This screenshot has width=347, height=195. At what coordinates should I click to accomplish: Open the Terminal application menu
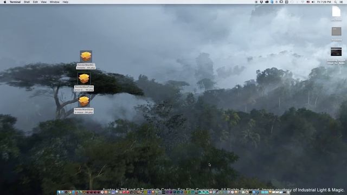[15, 2]
